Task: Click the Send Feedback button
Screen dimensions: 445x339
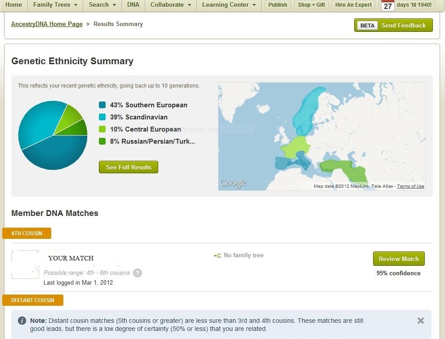Action: pos(393,25)
